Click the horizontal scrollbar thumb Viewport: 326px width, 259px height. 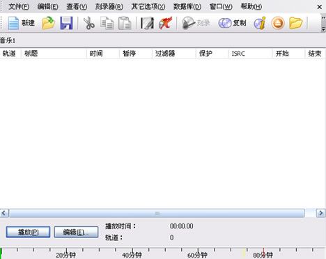[x=157, y=213]
